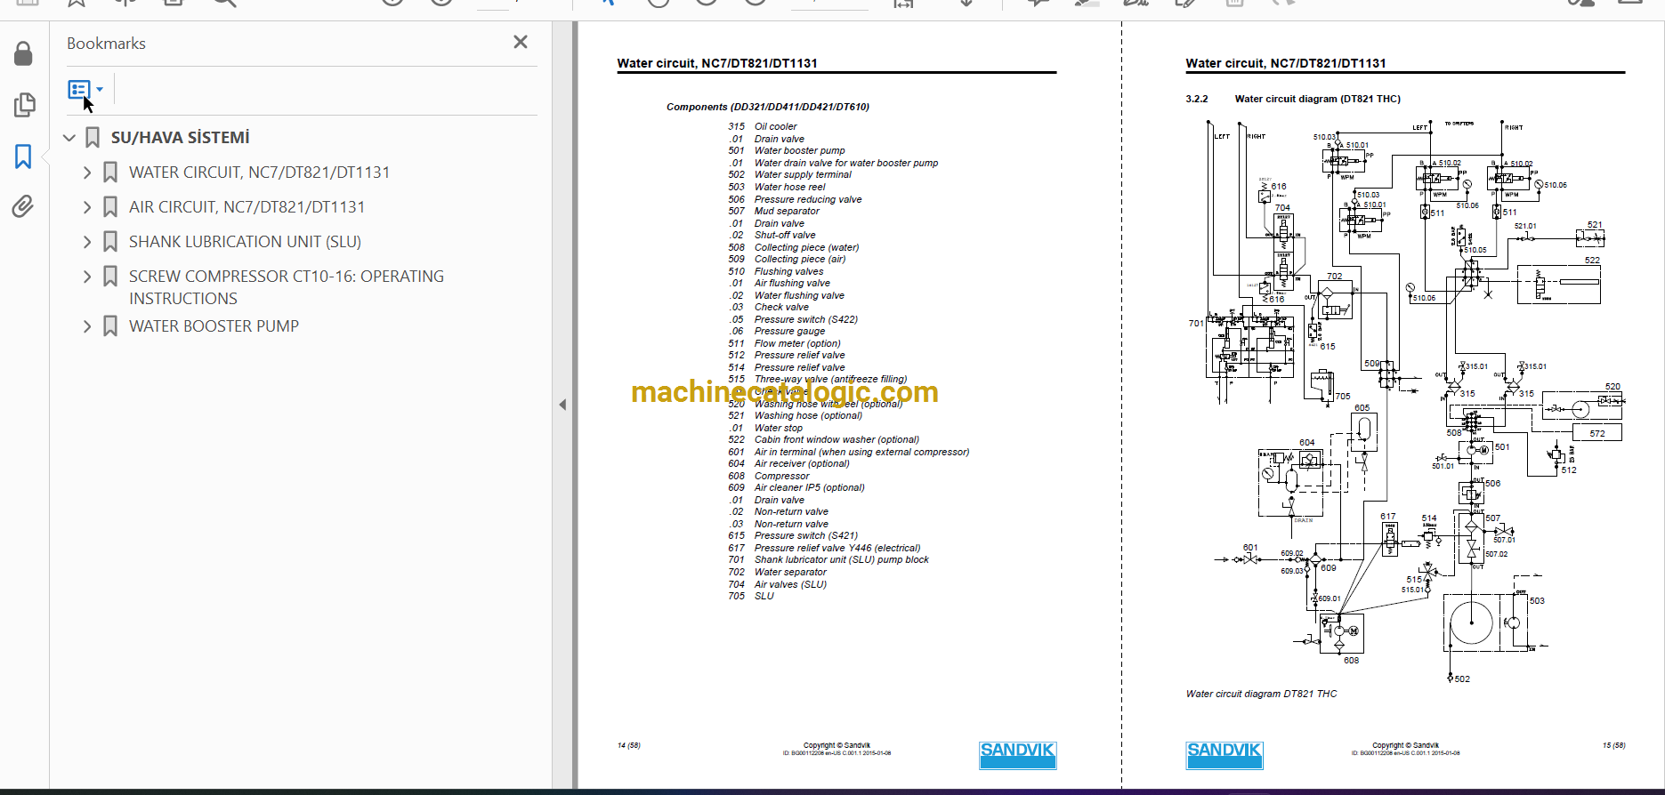Toggle the Bookmarks panel sidebar icon
Image resolution: width=1665 pixels, height=795 pixels.
(23, 157)
